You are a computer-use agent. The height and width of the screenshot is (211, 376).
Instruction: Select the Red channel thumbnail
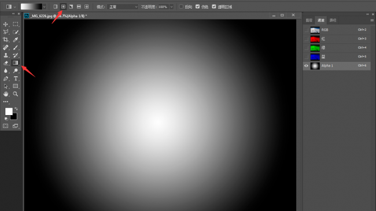point(315,39)
